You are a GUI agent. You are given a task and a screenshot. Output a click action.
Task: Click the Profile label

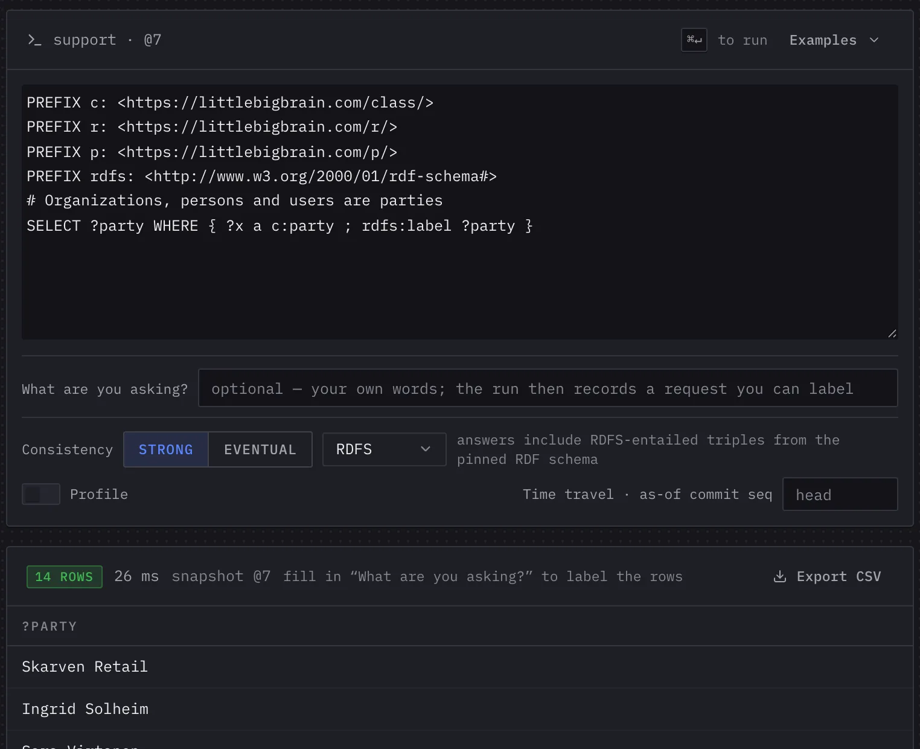coord(99,494)
